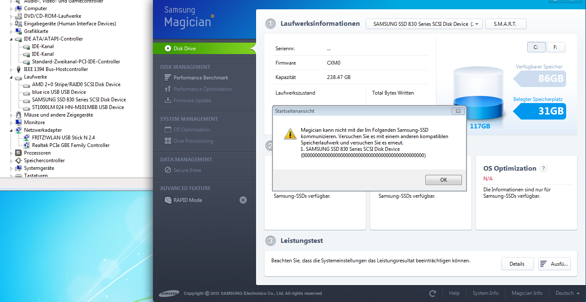
Task: Click the Details button in Leistungstest
Action: 517,264
